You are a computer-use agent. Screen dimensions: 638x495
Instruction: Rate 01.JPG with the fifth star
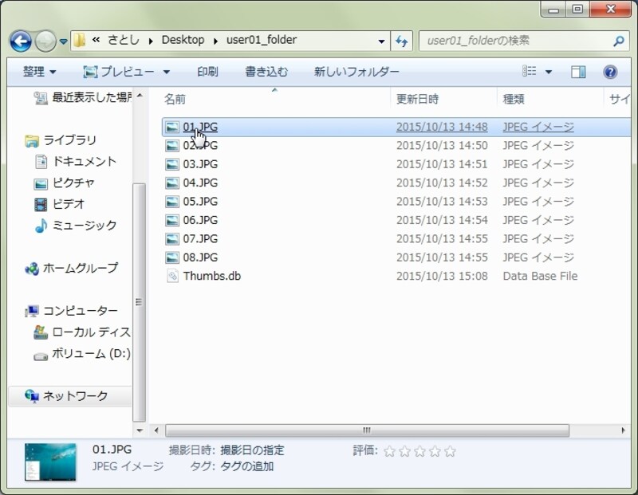tap(451, 451)
